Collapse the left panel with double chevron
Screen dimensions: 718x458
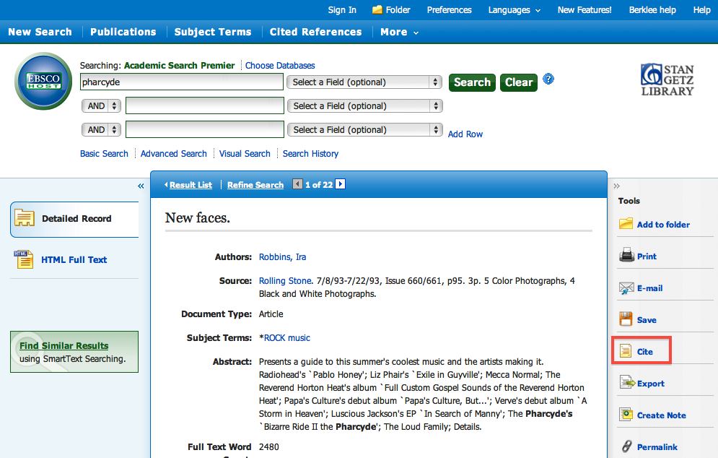(x=141, y=186)
